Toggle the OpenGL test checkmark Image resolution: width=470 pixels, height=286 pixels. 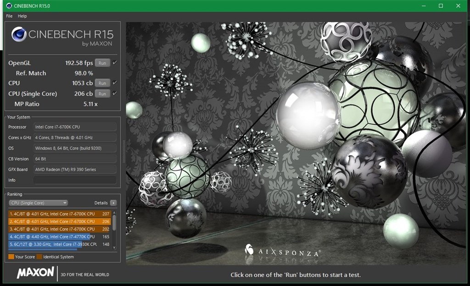114,62
